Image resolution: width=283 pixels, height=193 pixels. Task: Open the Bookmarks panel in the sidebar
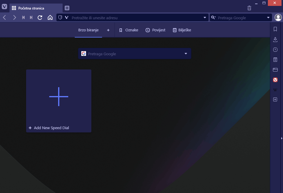275,29
